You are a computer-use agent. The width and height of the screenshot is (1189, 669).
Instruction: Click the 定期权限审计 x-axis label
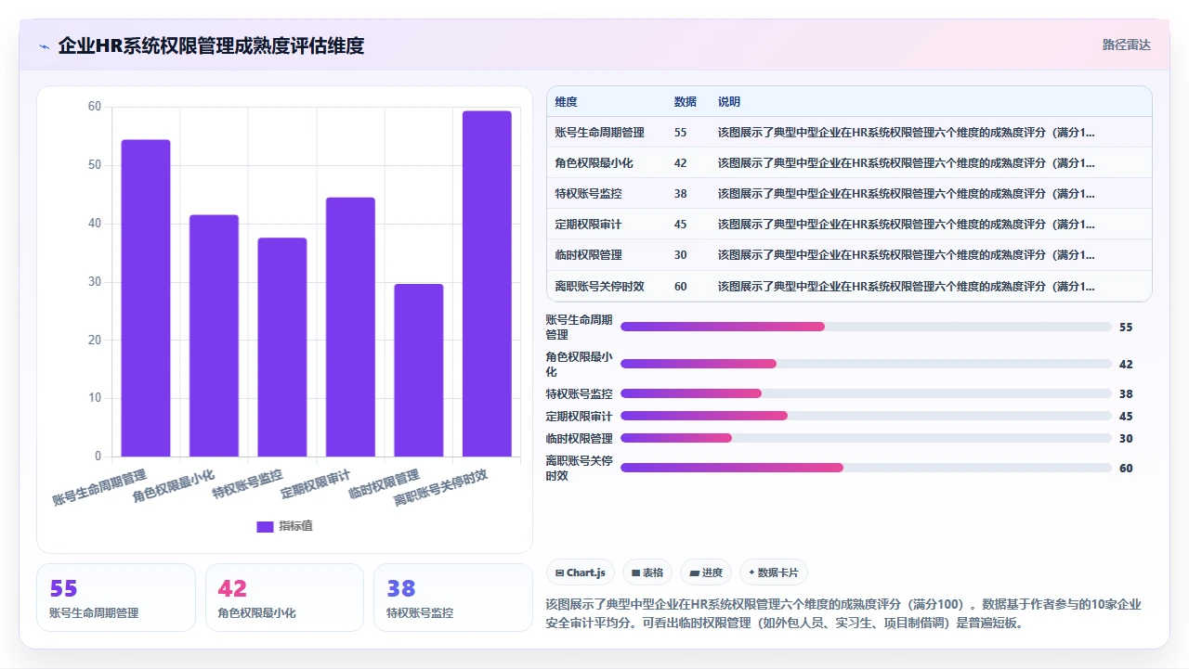[x=315, y=485]
